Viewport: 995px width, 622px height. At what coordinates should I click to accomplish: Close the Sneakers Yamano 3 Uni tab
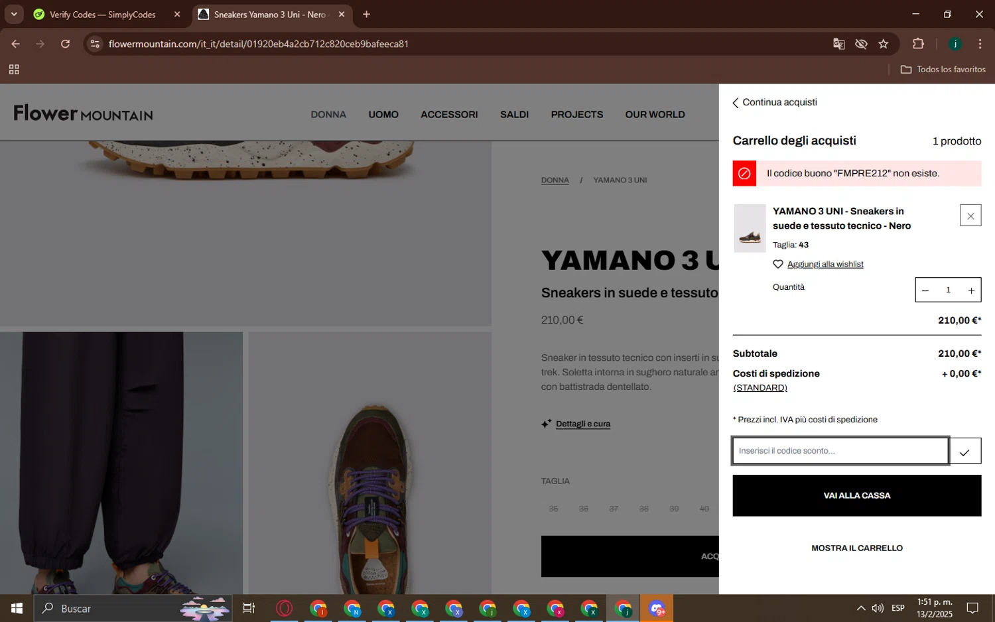click(x=342, y=15)
